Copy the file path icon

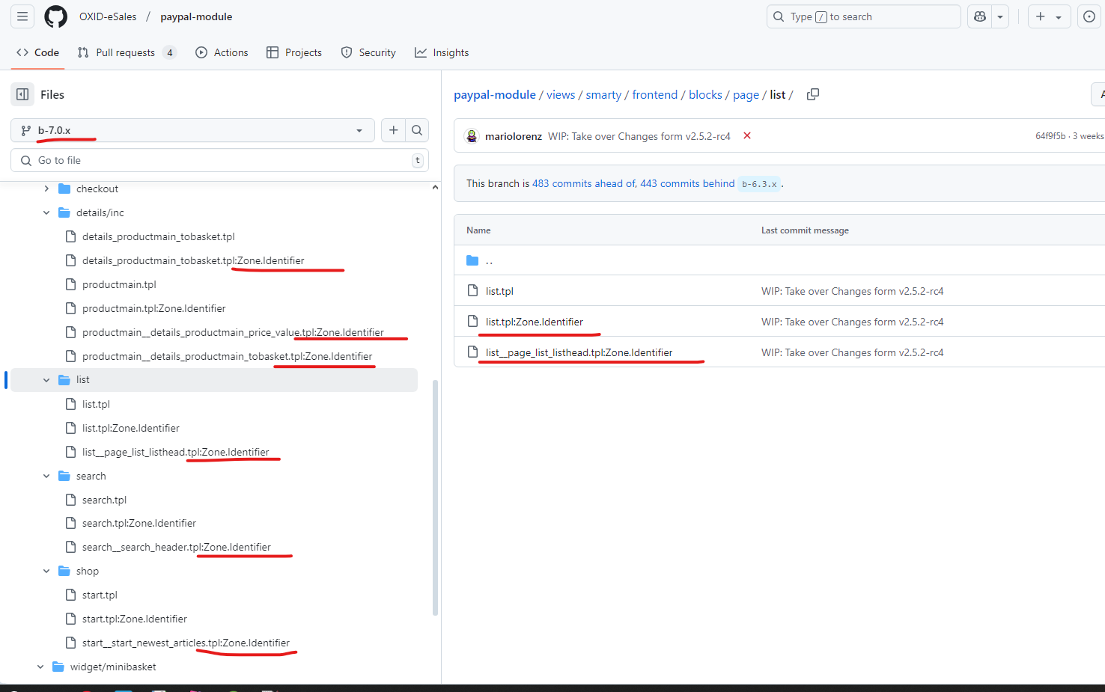[812, 94]
